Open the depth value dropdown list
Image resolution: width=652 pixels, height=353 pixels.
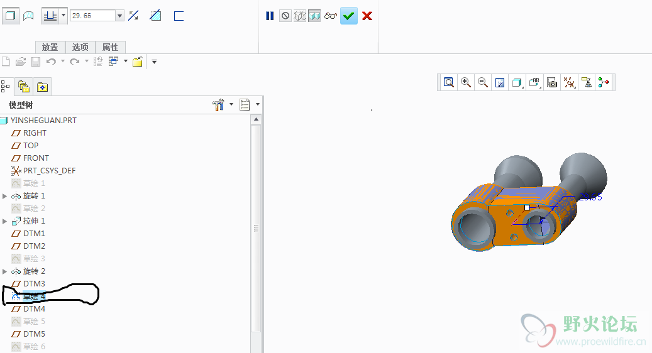(119, 16)
